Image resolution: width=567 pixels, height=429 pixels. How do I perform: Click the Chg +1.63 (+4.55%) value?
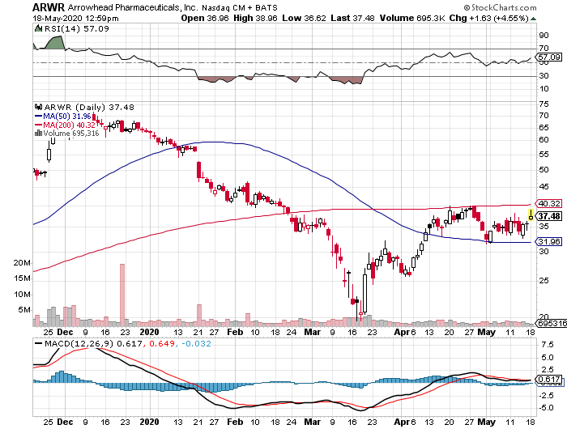tap(489, 18)
